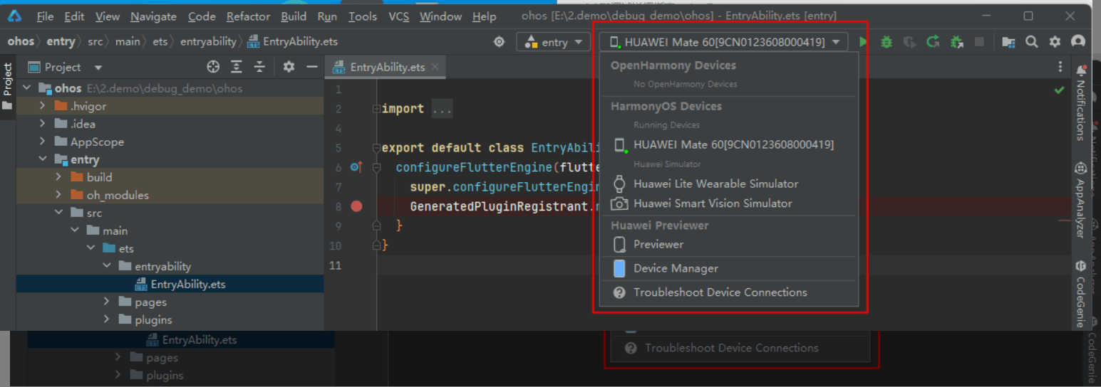Switch to the EntryAbility.ets editor tab
Image resolution: width=1101 pixels, height=387 pixels.
pos(387,67)
